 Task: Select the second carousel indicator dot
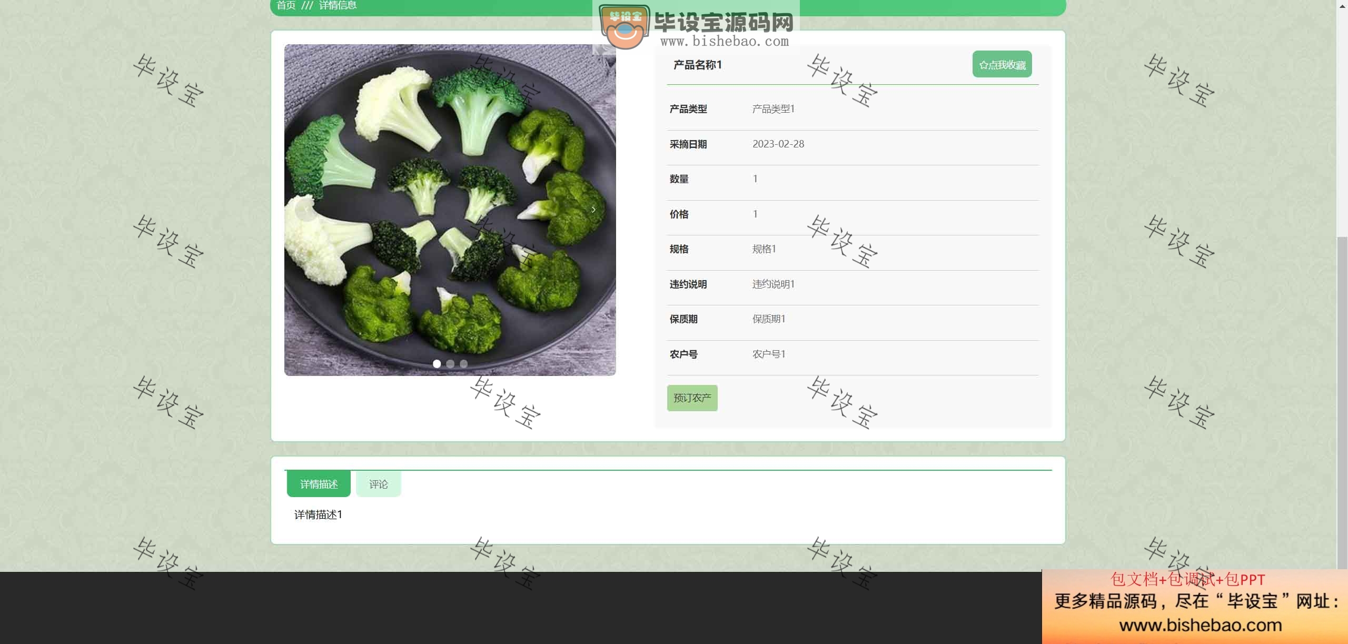tap(450, 364)
